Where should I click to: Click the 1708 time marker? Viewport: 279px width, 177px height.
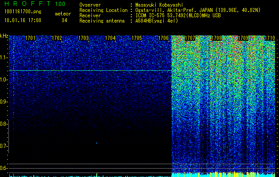pyautogui.click(x=217, y=38)
